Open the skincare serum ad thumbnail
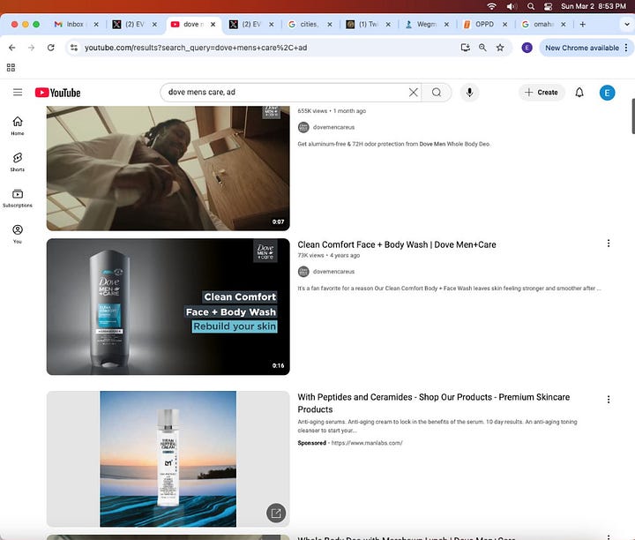Viewport: 635px width, 540px height. [168, 459]
